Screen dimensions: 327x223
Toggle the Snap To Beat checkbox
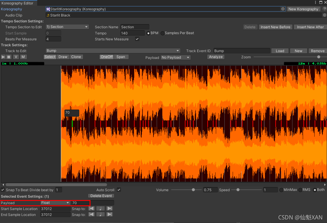click(3, 190)
